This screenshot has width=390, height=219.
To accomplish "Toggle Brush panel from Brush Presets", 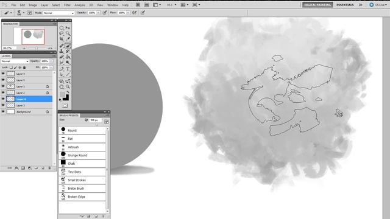I will click(x=106, y=122).
